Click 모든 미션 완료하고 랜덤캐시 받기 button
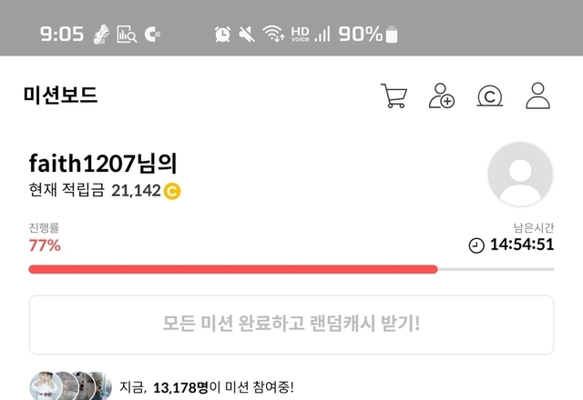Viewport: 583px width, 400px height. coord(291,325)
